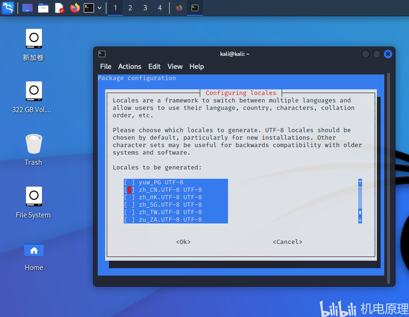409x317 pixels.
Task: Open the Kali dragon applications menu
Action: tap(8, 8)
